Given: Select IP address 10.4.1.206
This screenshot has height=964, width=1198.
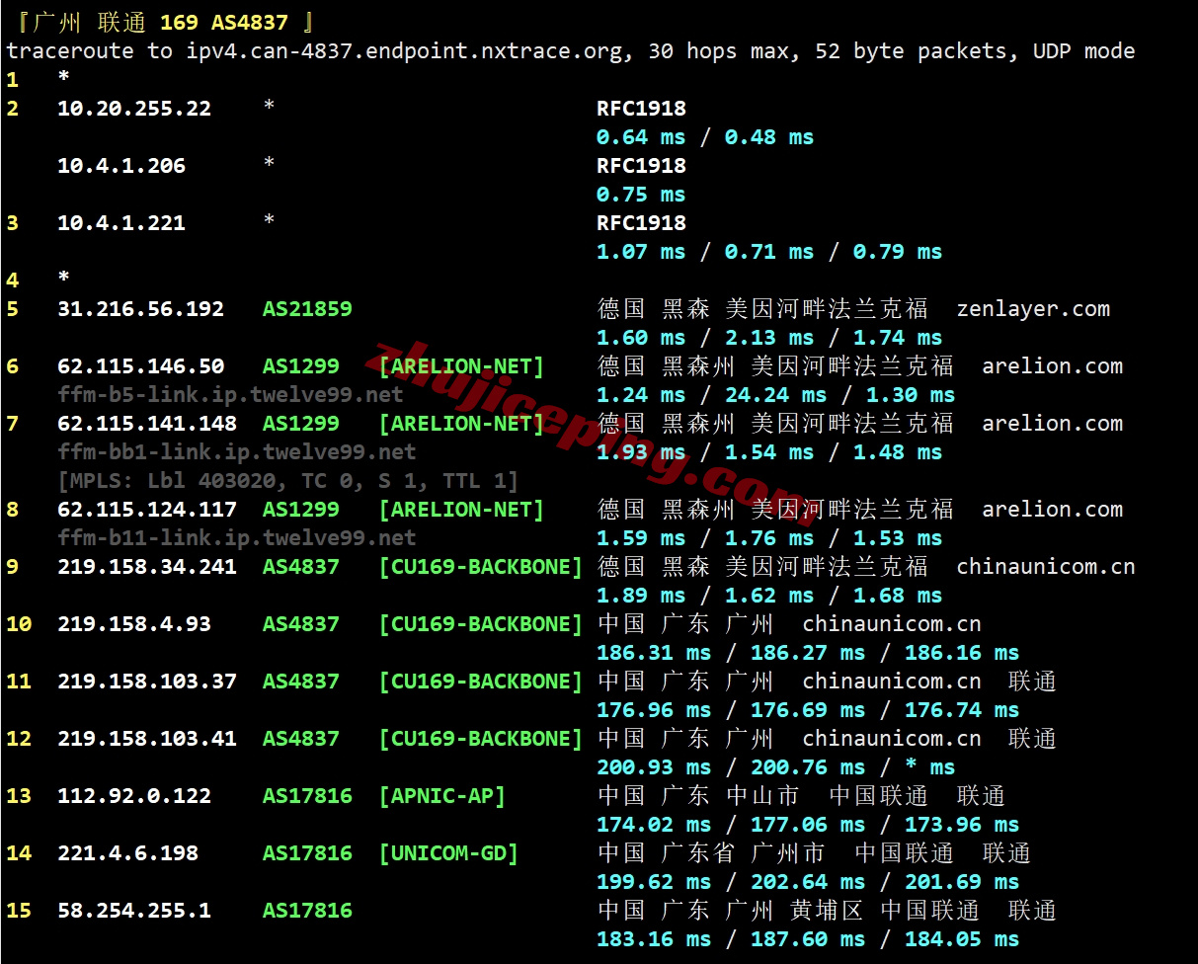Looking at the screenshot, I should pyautogui.click(x=121, y=166).
